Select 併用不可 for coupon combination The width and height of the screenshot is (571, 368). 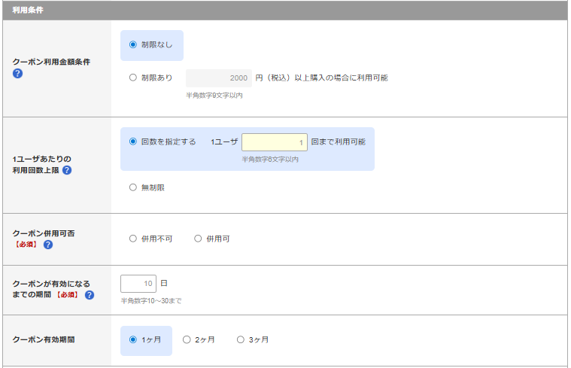133,239
